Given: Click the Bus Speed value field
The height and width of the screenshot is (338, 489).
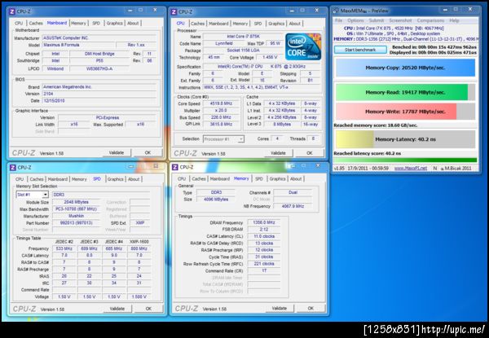Looking at the screenshot, I should [221, 117].
